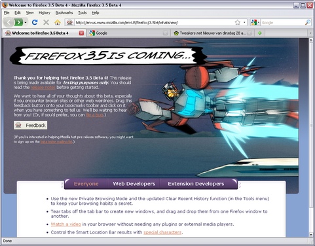Screen dimensions: 315x246
Task: Click the Feedback button
Action: point(30,125)
